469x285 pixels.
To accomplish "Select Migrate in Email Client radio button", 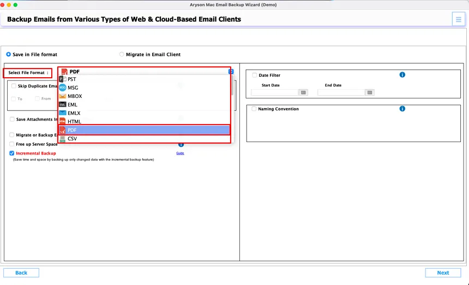I will click(x=122, y=54).
